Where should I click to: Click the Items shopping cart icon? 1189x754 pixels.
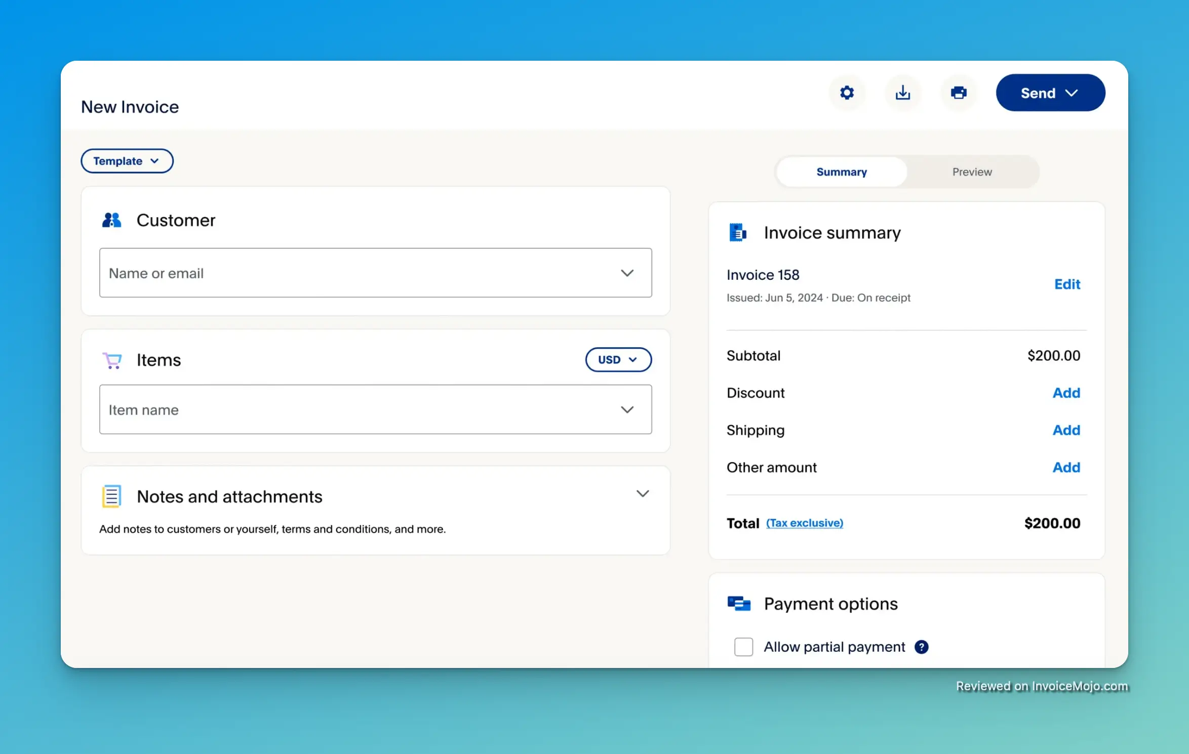coord(112,360)
